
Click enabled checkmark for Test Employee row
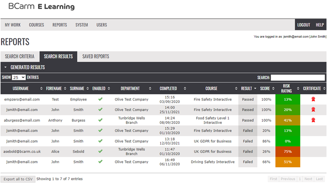pyautogui.click(x=100, y=99)
